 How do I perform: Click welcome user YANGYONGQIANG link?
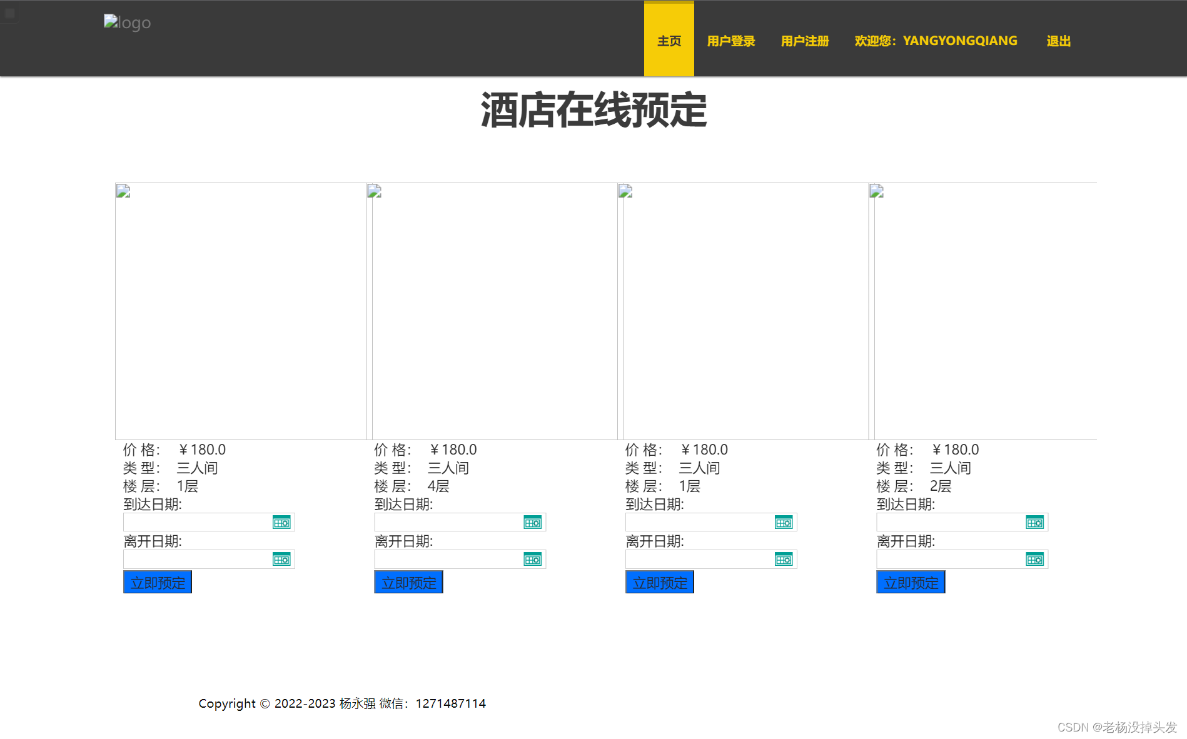[x=936, y=41]
